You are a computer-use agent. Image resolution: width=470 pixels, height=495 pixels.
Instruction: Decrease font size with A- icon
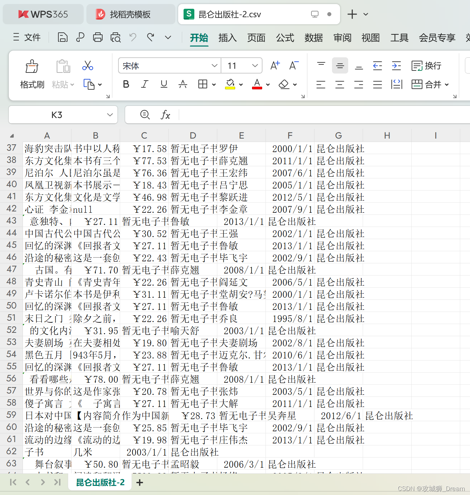(x=294, y=65)
